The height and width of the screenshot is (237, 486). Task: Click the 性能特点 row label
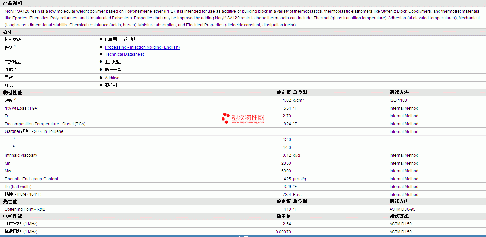coord(13,70)
